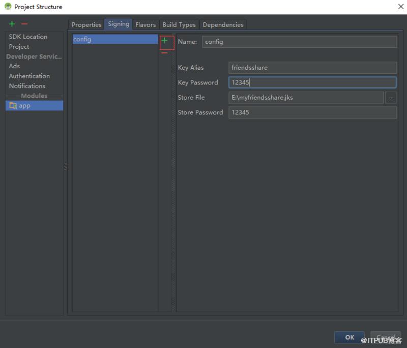Click the Android Studio title icon
The width and height of the screenshot is (407, 348).
(x=8, y=6)
